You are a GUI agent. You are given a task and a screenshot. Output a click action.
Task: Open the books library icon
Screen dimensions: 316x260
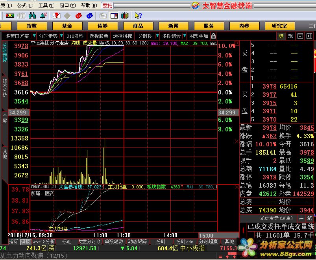click(x=125, y=15)
